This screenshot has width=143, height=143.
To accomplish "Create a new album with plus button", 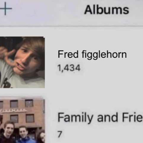I will (x=5, y=9).
